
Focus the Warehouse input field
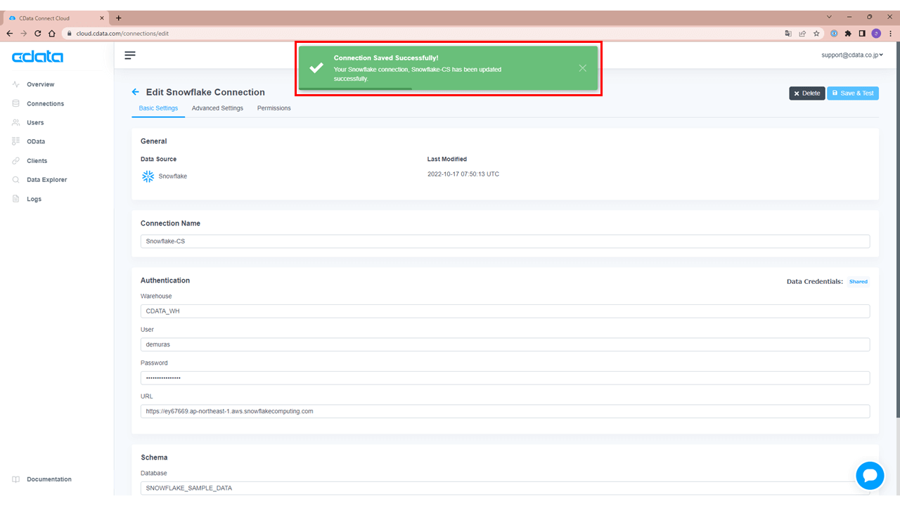(505, 311)
